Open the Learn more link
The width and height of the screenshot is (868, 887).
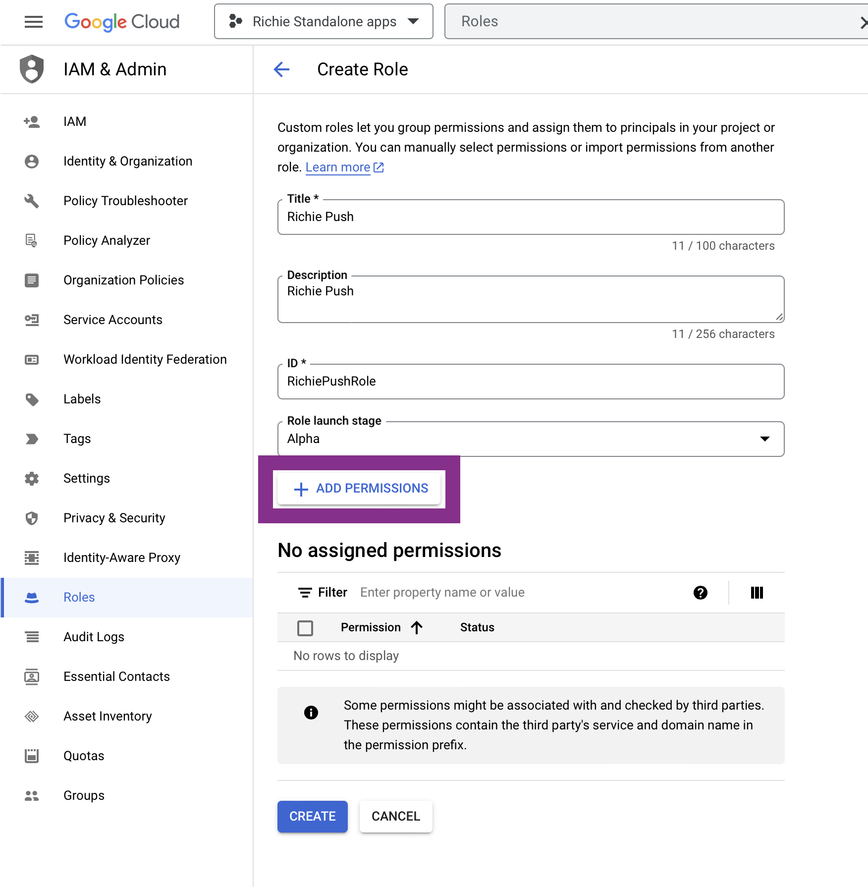[x=338, y=167]
